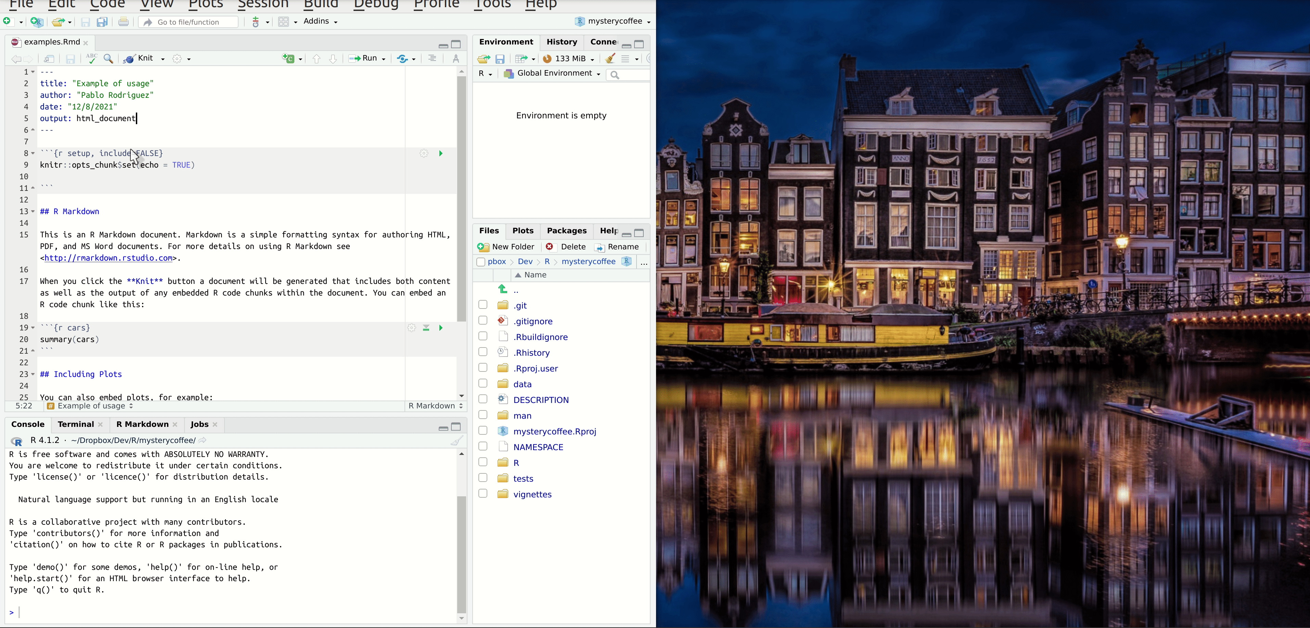This screenshot has height=628, width=1310.
Task: Collapse the R Markdown section fold arrow
Action: pos(33,211)
